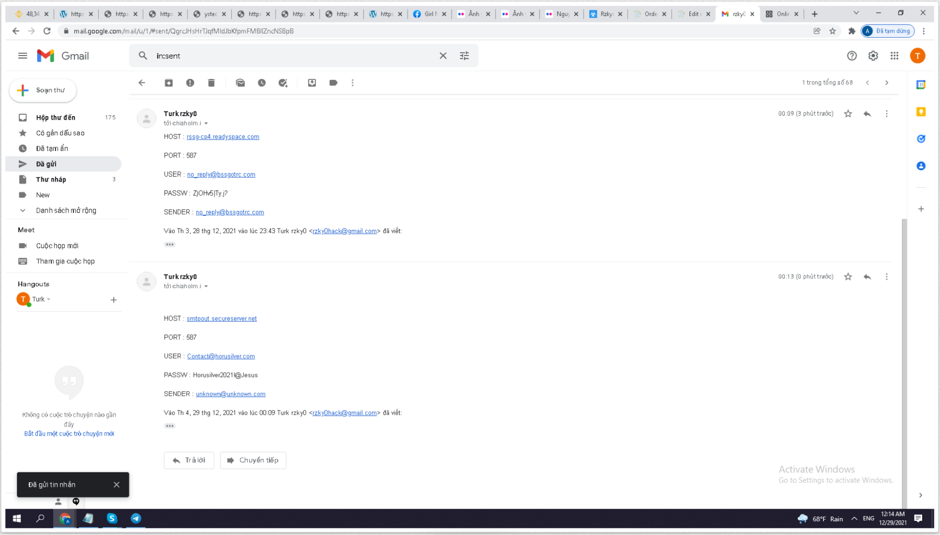Star the 00:09 message from Turk rzky0
This screenshot has width=940, height=535.
pos(848,114)
